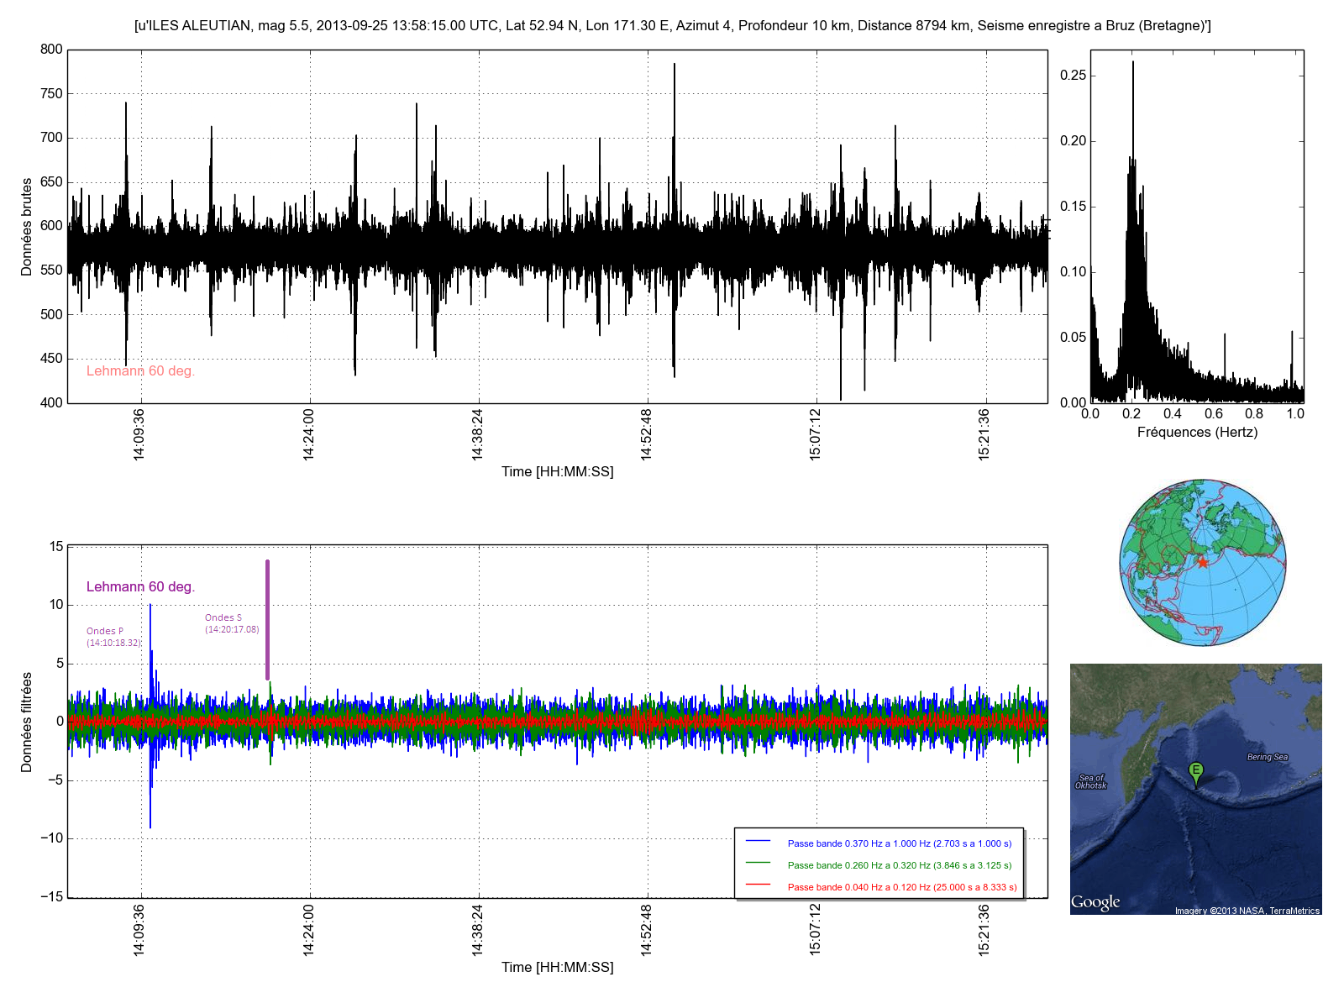Click the Google logo on the map
This screenshot has height=998, width=1344.
1095,902
